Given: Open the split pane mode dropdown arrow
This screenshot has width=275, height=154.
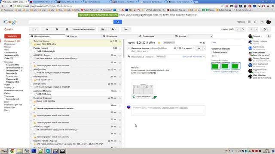Looking at the screenshot, I should 256,30.
